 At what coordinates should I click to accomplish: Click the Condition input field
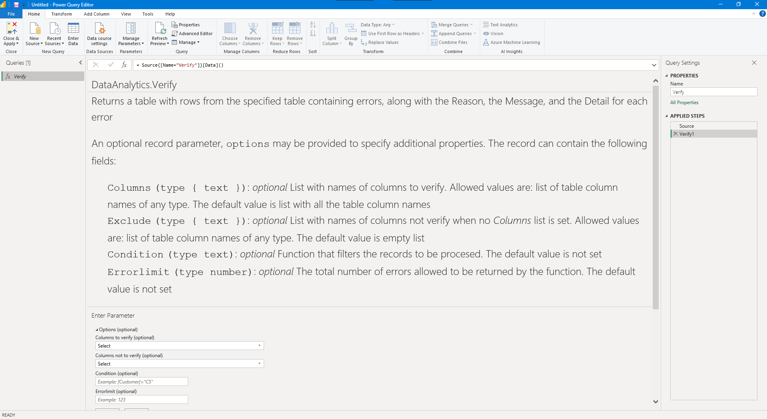click(x=141, y=381)
